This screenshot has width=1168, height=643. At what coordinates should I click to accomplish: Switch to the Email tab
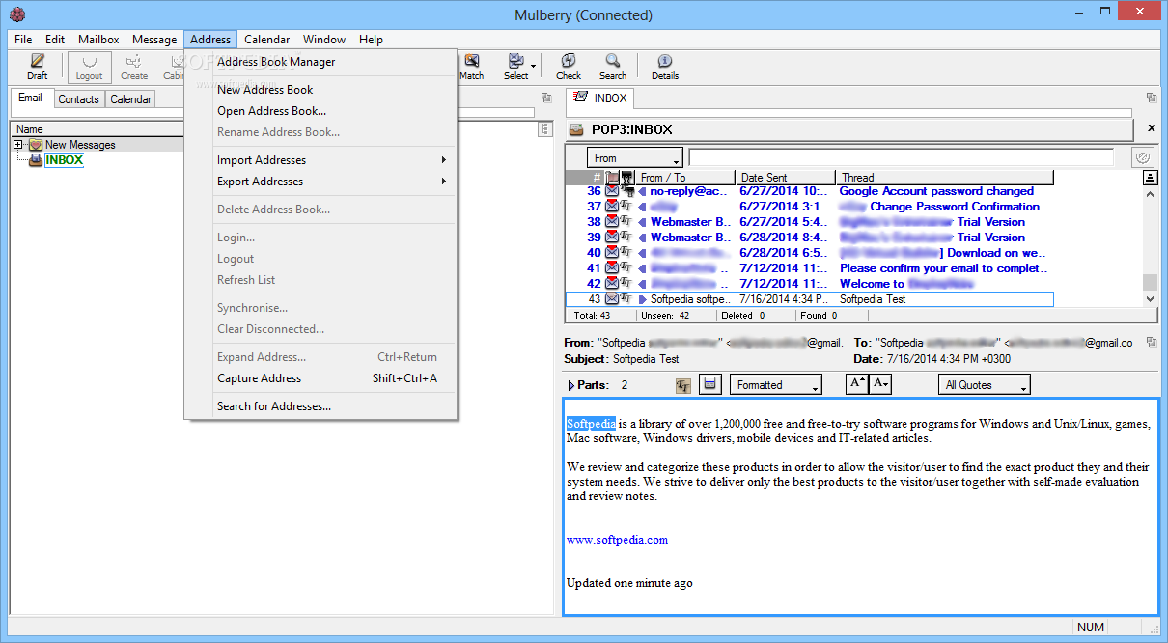[31, 98]
